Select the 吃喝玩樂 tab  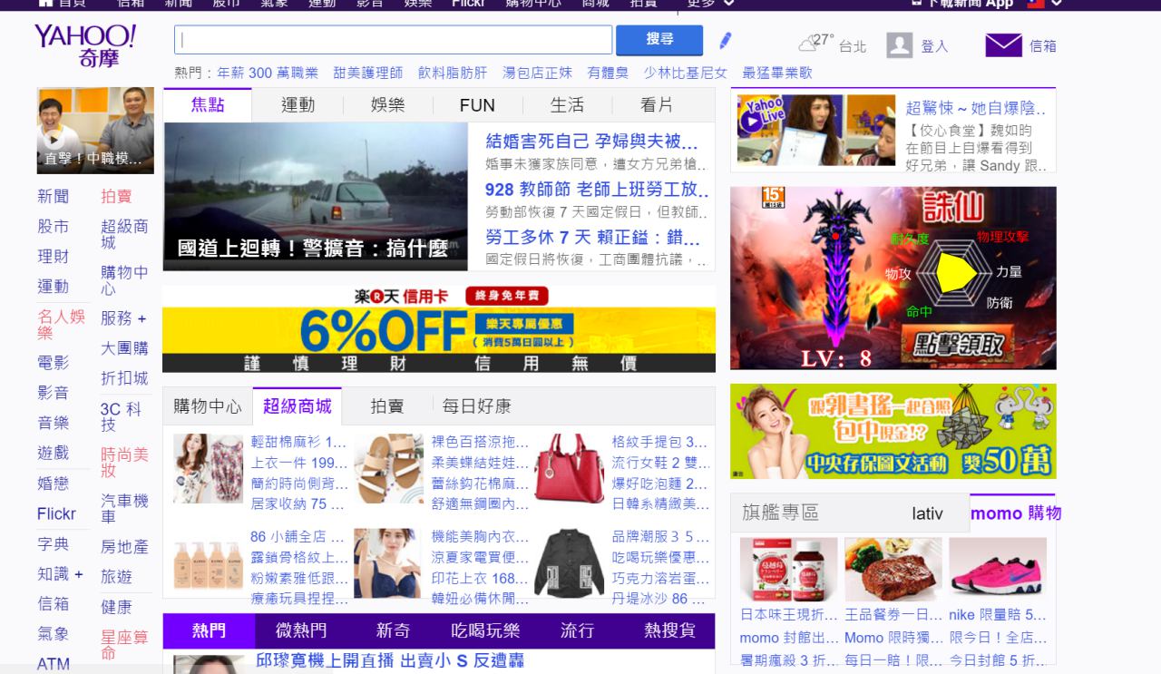point(485,630)
